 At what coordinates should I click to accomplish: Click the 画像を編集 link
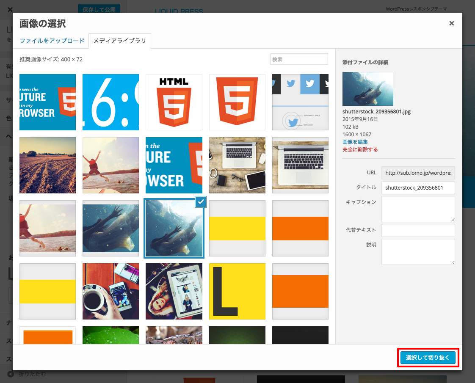coord(355,142)
